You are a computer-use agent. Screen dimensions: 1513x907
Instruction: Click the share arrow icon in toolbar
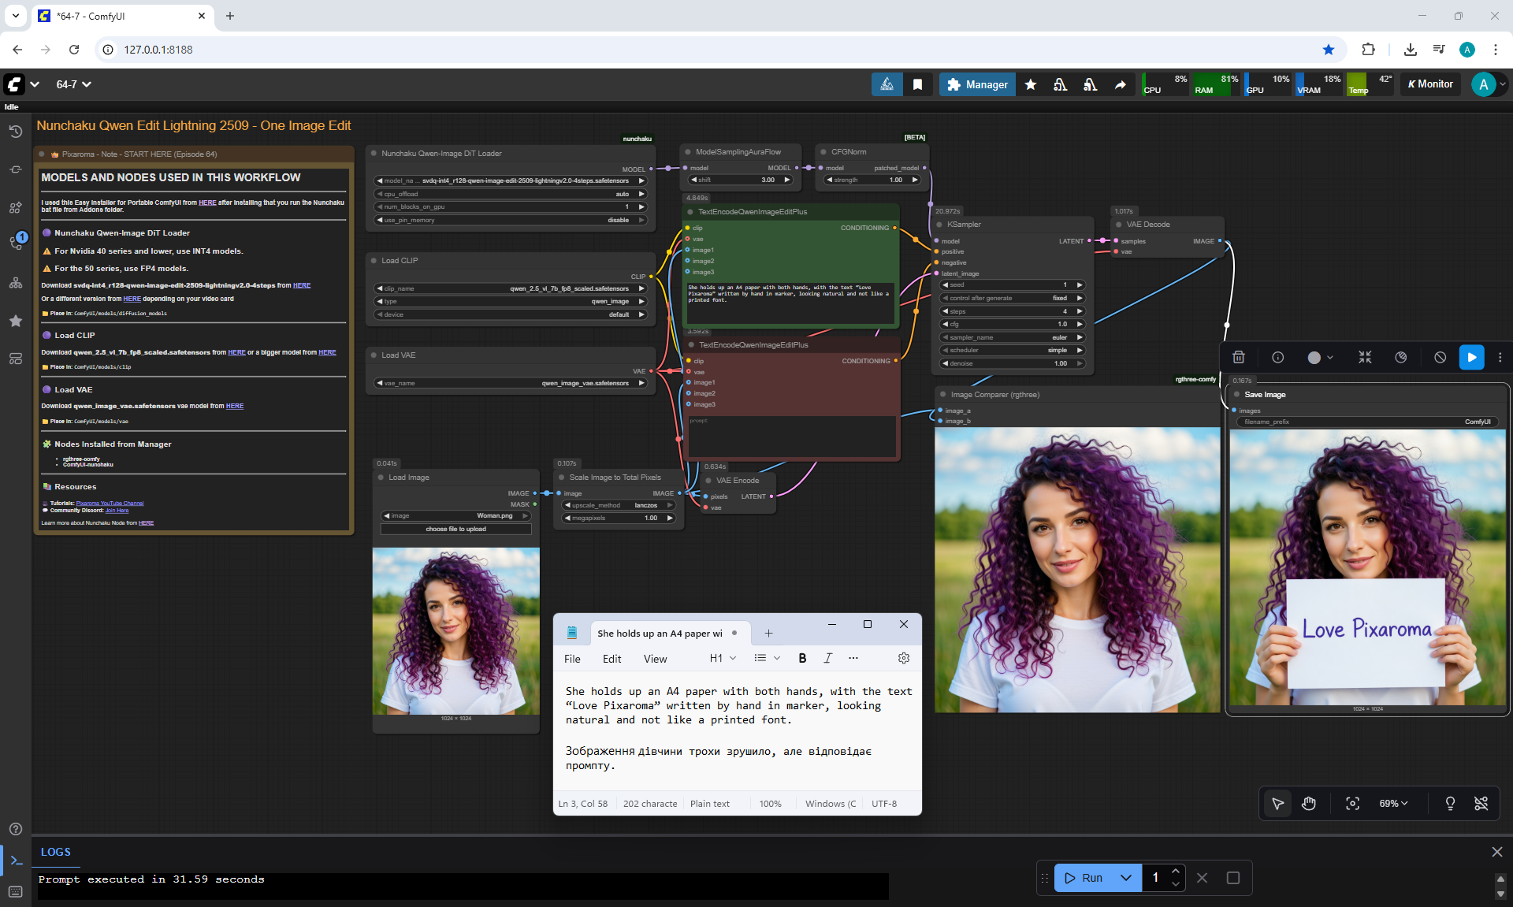point(1120,84)
